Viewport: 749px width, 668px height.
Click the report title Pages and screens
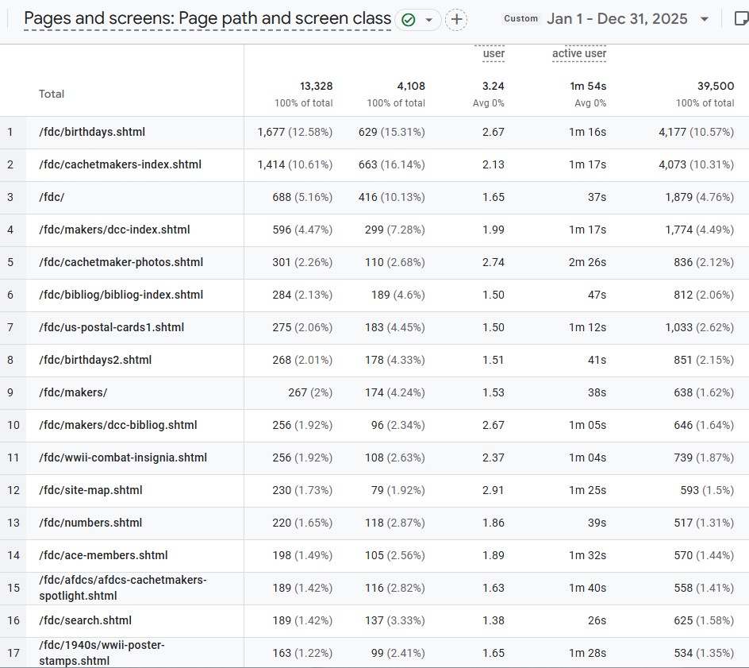pyautogui.click(x=207, y=19)
